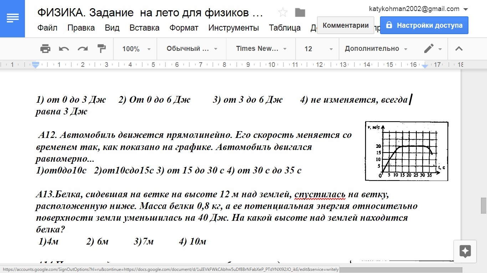Click the move-to-folder icon beside title

point(300,13)
